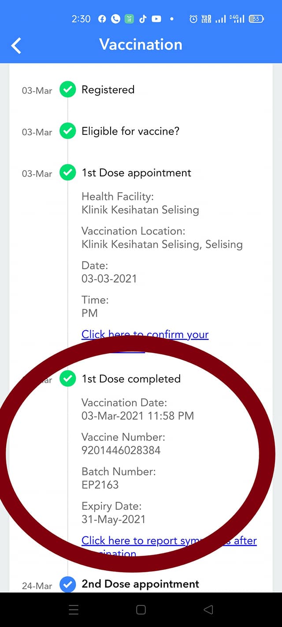Viewport: 282px width, 627px height.
Task: Tap the Vaccination page title
Action: [x=141, y=45]
